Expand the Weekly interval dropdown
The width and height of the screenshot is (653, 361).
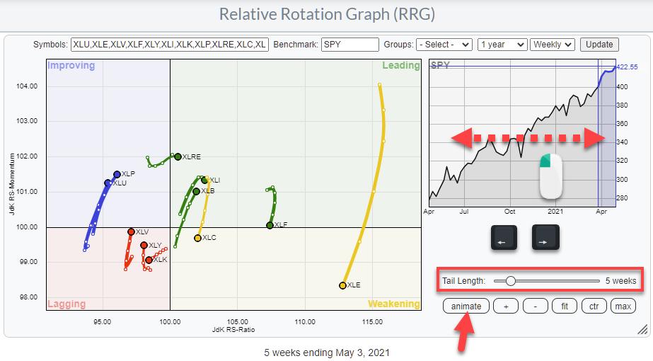[x=553, y=45]
